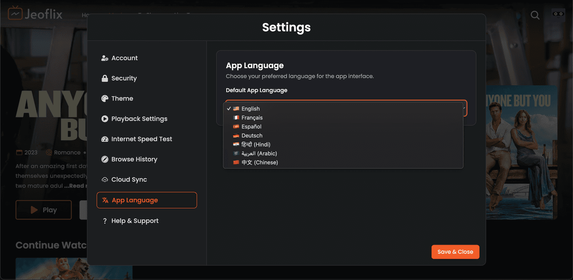Click the cloud icon next to Cloud Sync
573x280 pixels.
click(105, 179)
